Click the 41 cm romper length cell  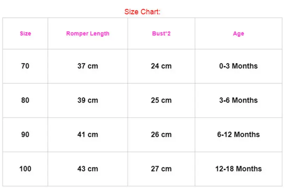[88, 135]
